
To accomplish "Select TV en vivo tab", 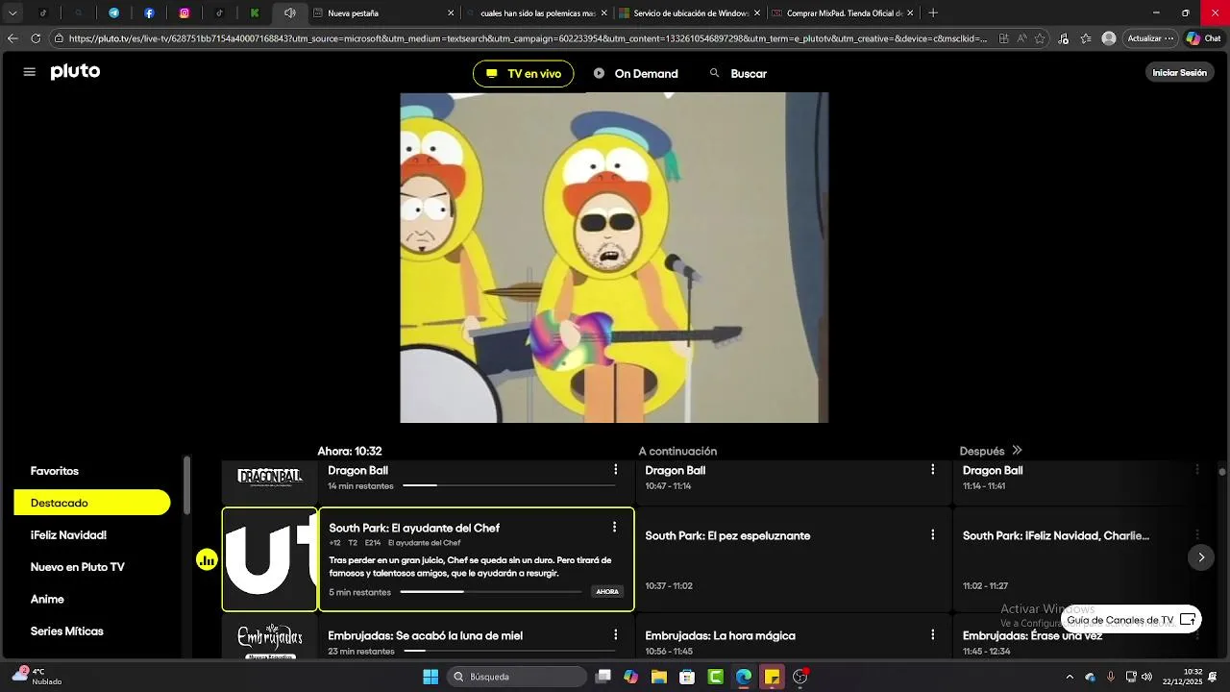I will click(x=523, y=73).
